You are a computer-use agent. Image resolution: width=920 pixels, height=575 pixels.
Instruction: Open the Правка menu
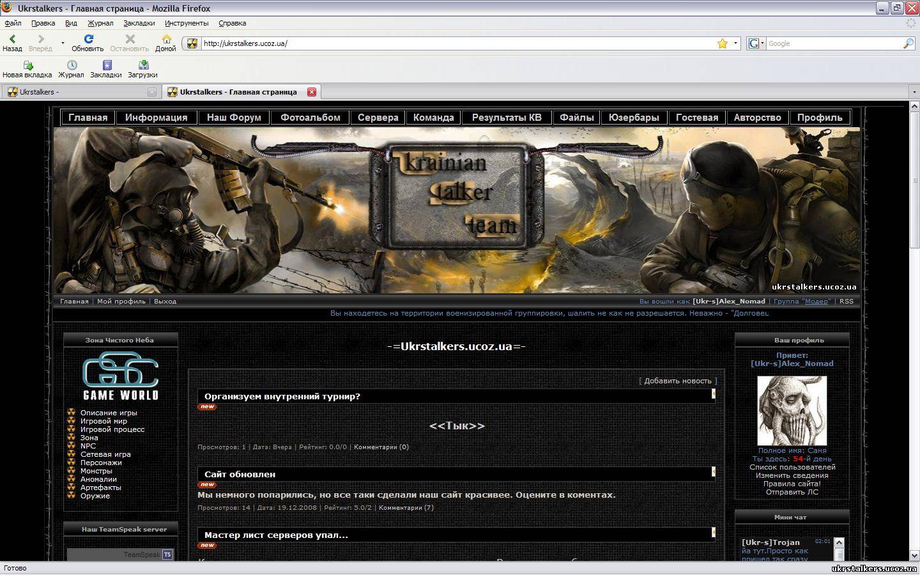coord(43,23)
